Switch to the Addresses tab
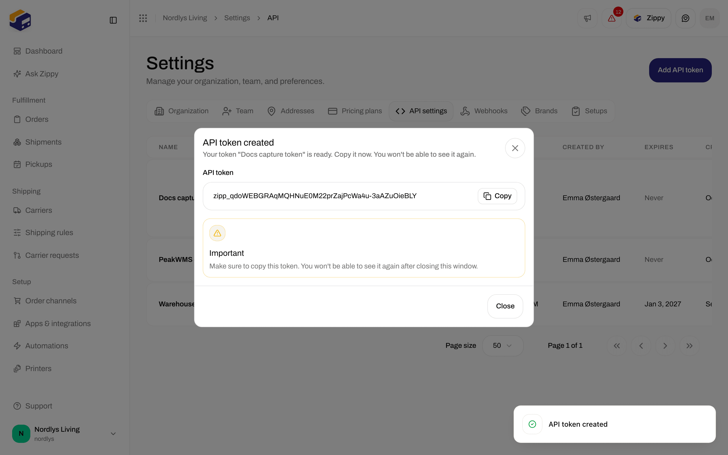The width and height of the screenshot is (728, 455). click(x=291, y=111)
